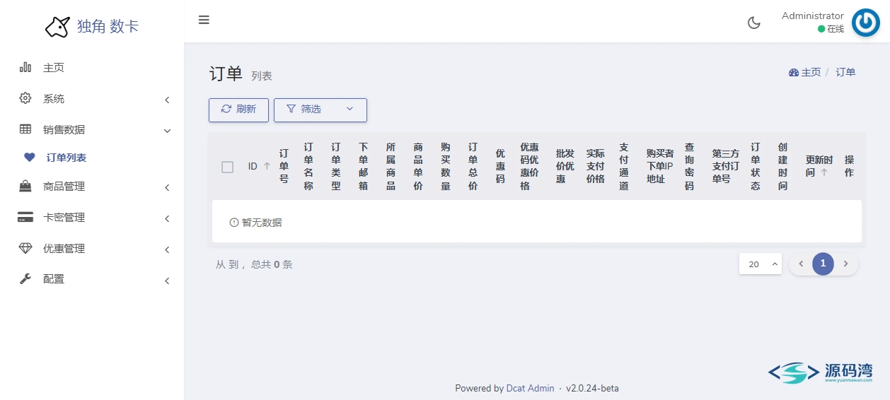Click the v2.0.24-beta version text
Viewport: 890px width, 400px height.
592,388
